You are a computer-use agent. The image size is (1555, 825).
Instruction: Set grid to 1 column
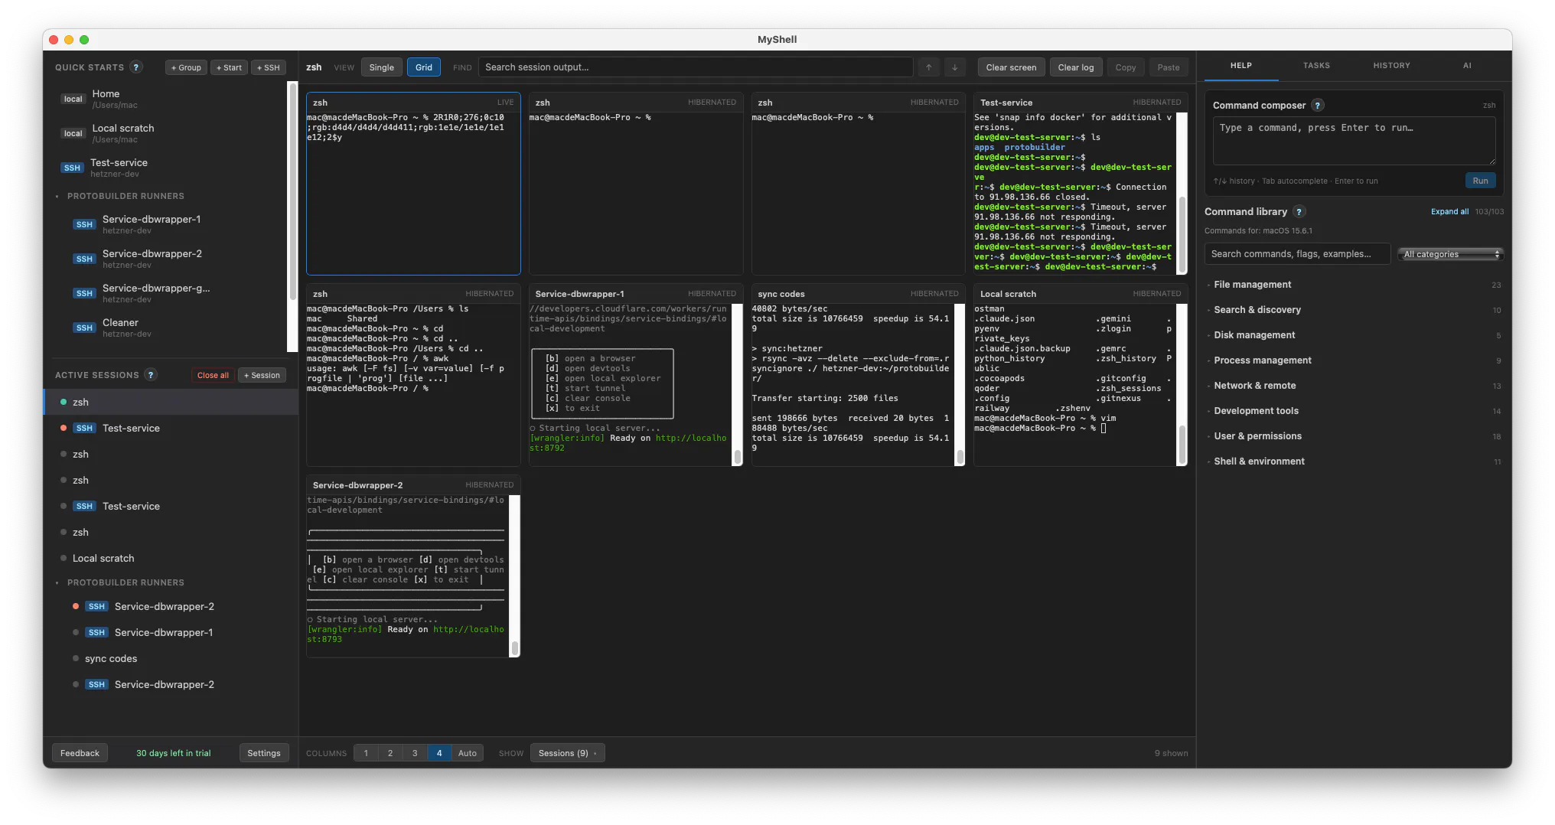(366, 753)
